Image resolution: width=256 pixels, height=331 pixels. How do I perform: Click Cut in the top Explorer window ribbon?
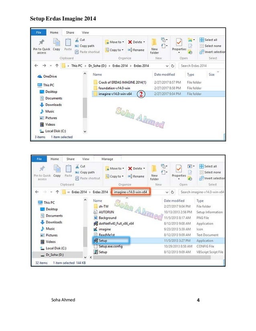point(80,40)
